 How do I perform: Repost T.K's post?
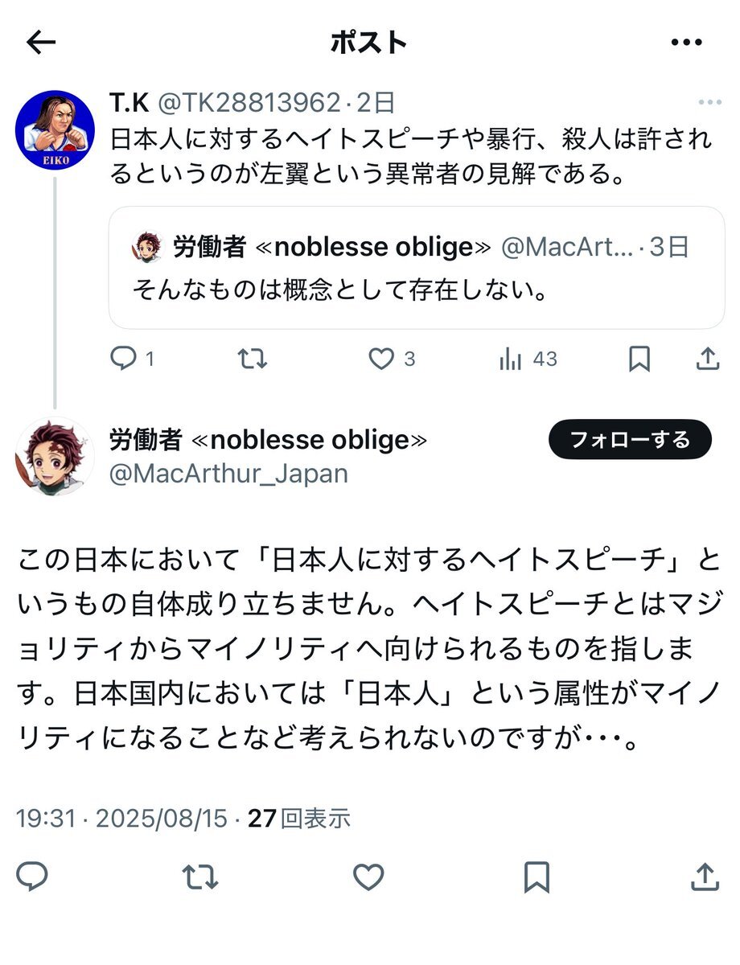(x=253, y=359)
